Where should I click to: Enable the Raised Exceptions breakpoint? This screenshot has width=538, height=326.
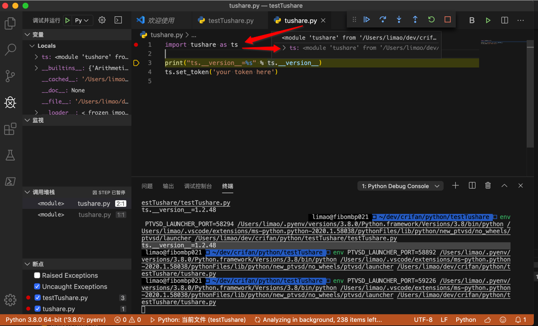click(37, 275)
